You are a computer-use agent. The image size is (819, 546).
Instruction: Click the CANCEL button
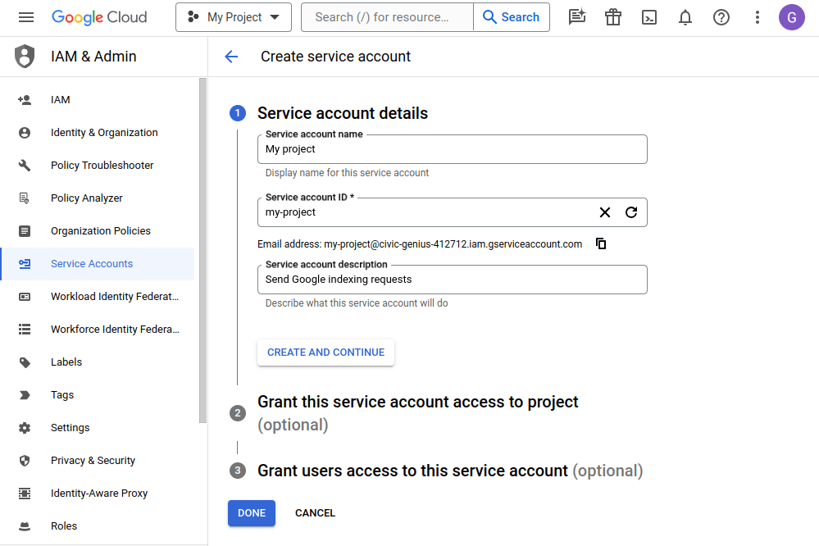[x=315, y=513]
